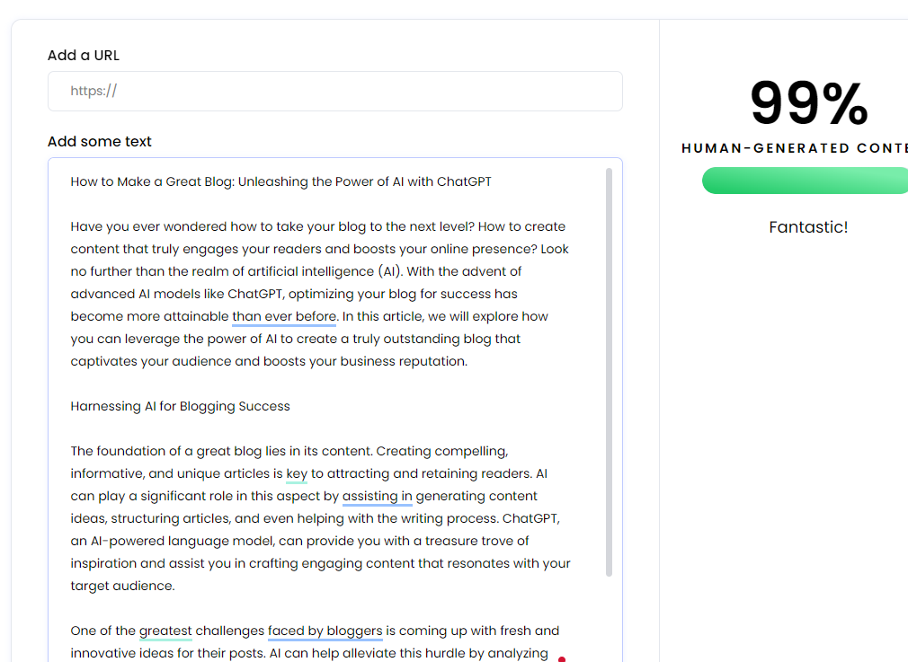This screenshot has width=908, height=662.
Task: Click the heading 'Harnessing AI for Blogging Success'
Action: coord(180,406)
